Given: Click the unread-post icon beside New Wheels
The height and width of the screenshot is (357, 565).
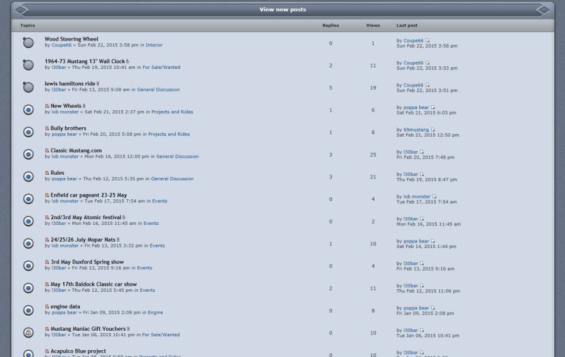Looking at the screenshot, I should pos(47,106).
